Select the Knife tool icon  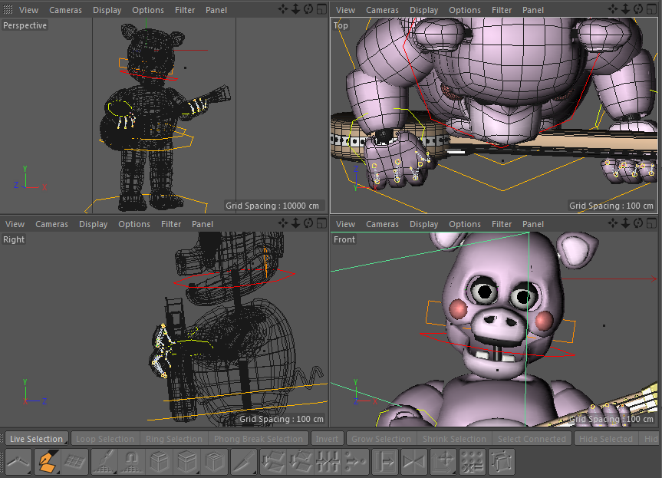pos(244,461)
